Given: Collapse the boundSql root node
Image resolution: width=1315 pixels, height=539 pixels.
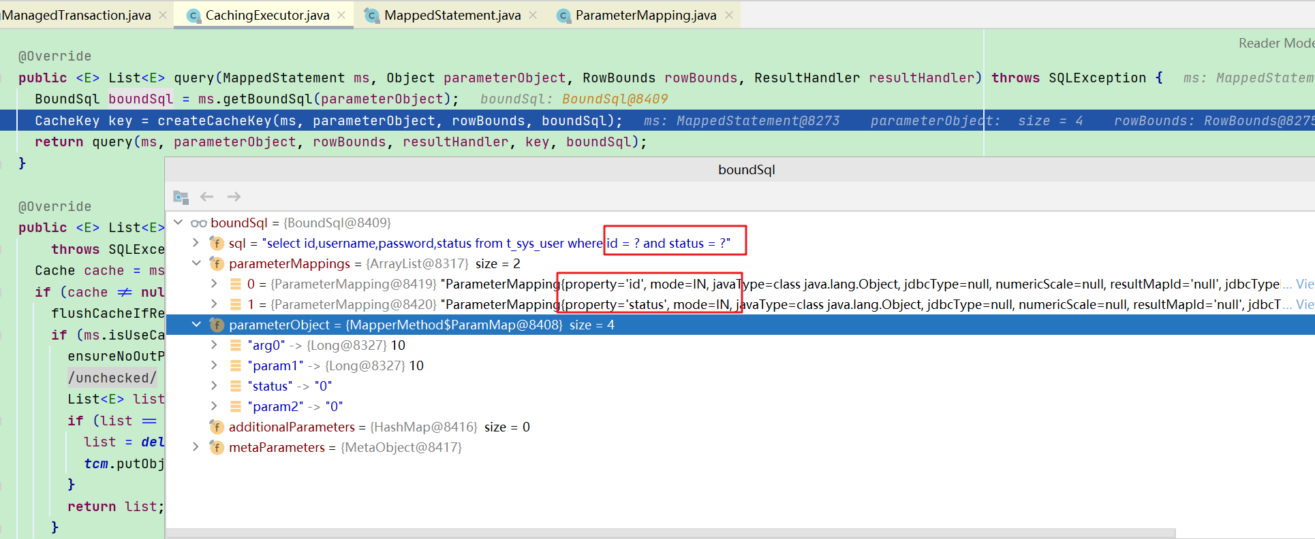Looking at the screenshot, I should 179,223.
